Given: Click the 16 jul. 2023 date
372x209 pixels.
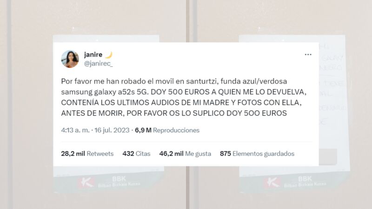Looking at the screenshot, I should pos(112,130).
